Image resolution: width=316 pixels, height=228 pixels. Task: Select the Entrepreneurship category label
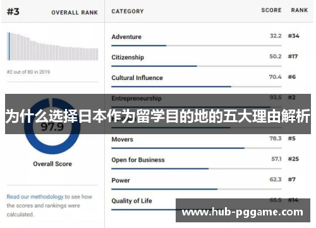pos(137,98)
